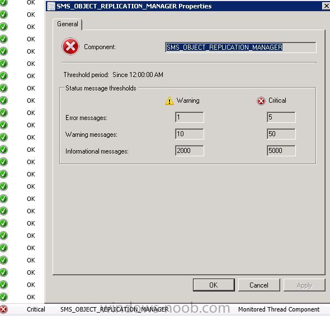This screenshot has width=330, height=316.
Task: Edit the Error messages Warning threshold
Action: point(190,117)
